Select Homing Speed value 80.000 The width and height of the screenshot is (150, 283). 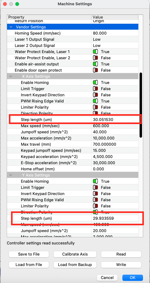coord(115,33)
